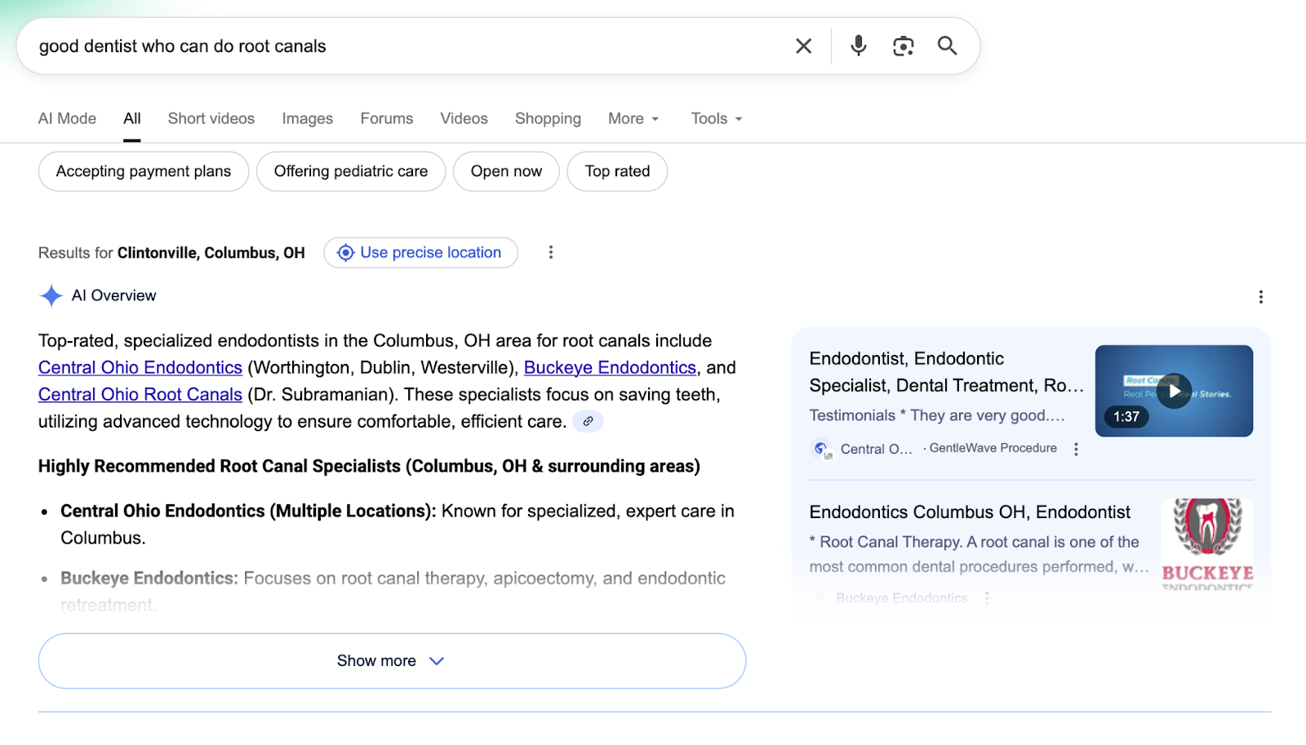Open the Central Ohio Root Canals link
The image size is (1306, 745).
tap(140, 395)
